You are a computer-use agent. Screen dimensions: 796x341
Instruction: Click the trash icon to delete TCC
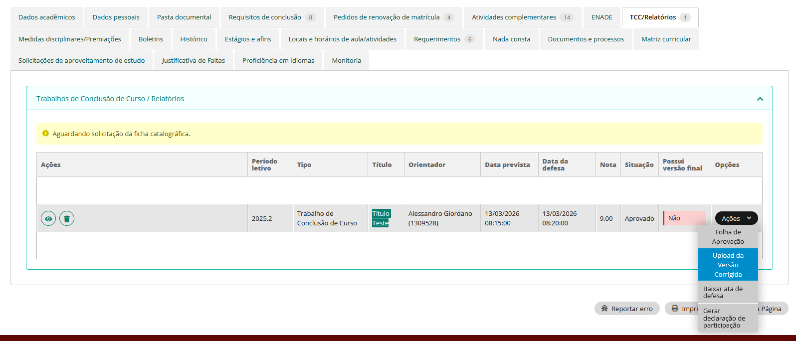[67, 218]
